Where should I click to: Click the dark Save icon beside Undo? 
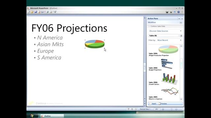(167, 12)
